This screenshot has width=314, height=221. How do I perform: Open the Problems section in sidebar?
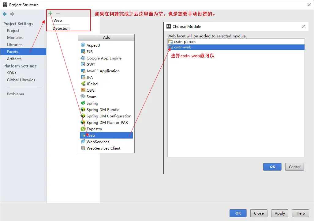pos(15,94)
